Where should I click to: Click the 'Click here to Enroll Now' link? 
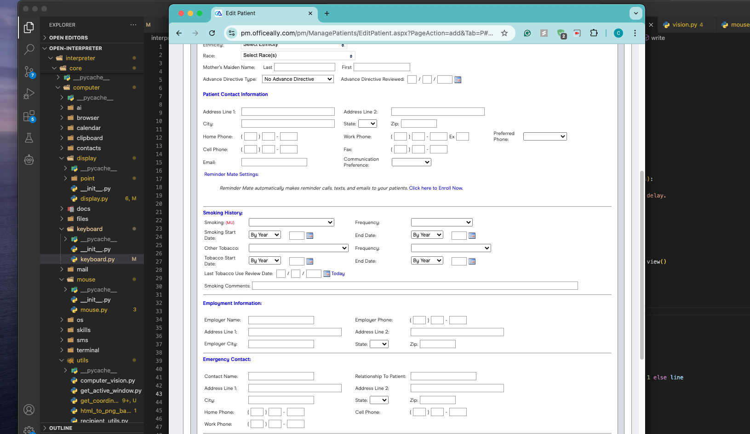pos(435,188)
